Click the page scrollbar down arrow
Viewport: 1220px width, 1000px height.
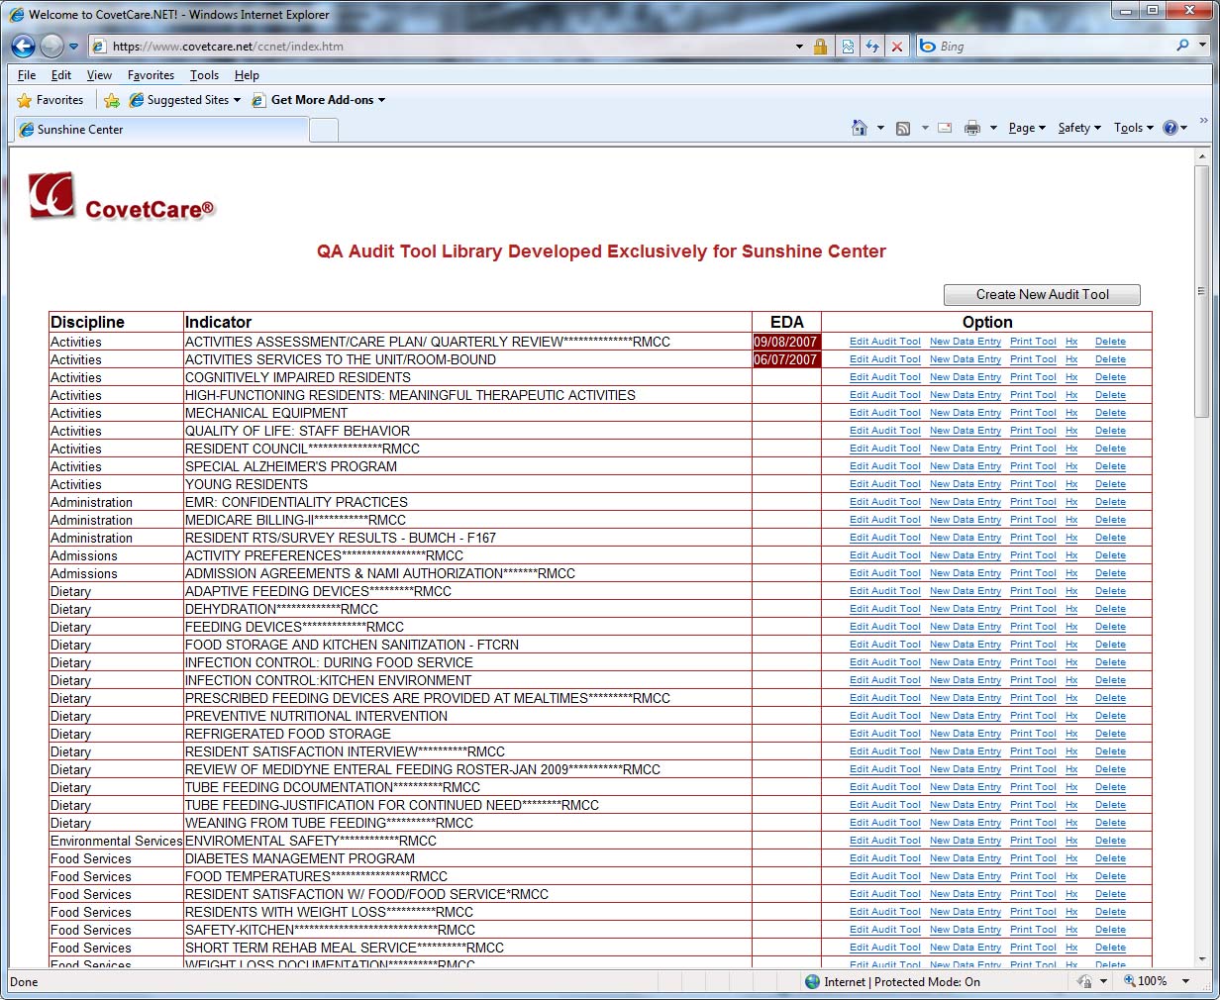[x=1202, y=958]
